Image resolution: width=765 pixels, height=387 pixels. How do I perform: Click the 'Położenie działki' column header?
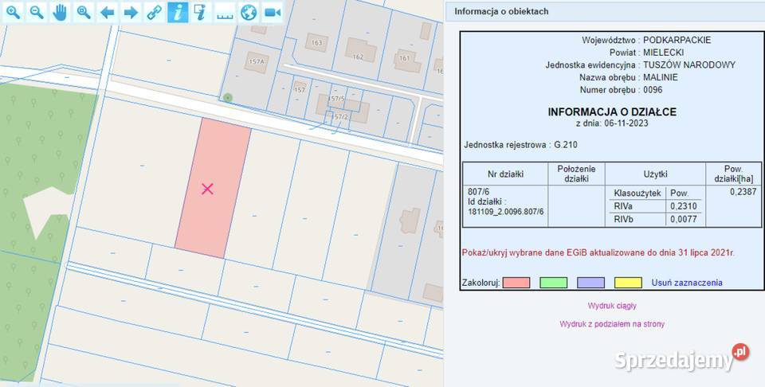[576, 174]
